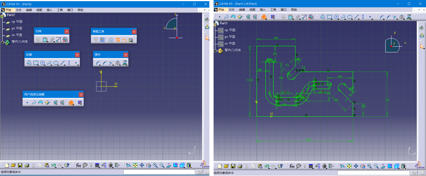Viewport: 426px width, 176px height.
Task: Click Normal View icon in right window
Action: pyautogui.click(x=383, y=166)
